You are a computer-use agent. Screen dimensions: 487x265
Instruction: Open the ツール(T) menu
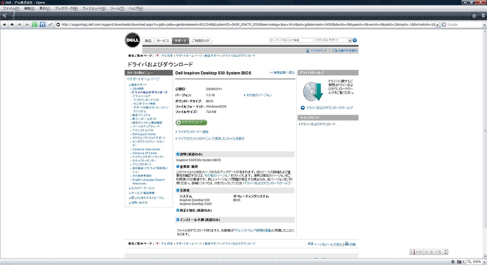pos(117,9)
